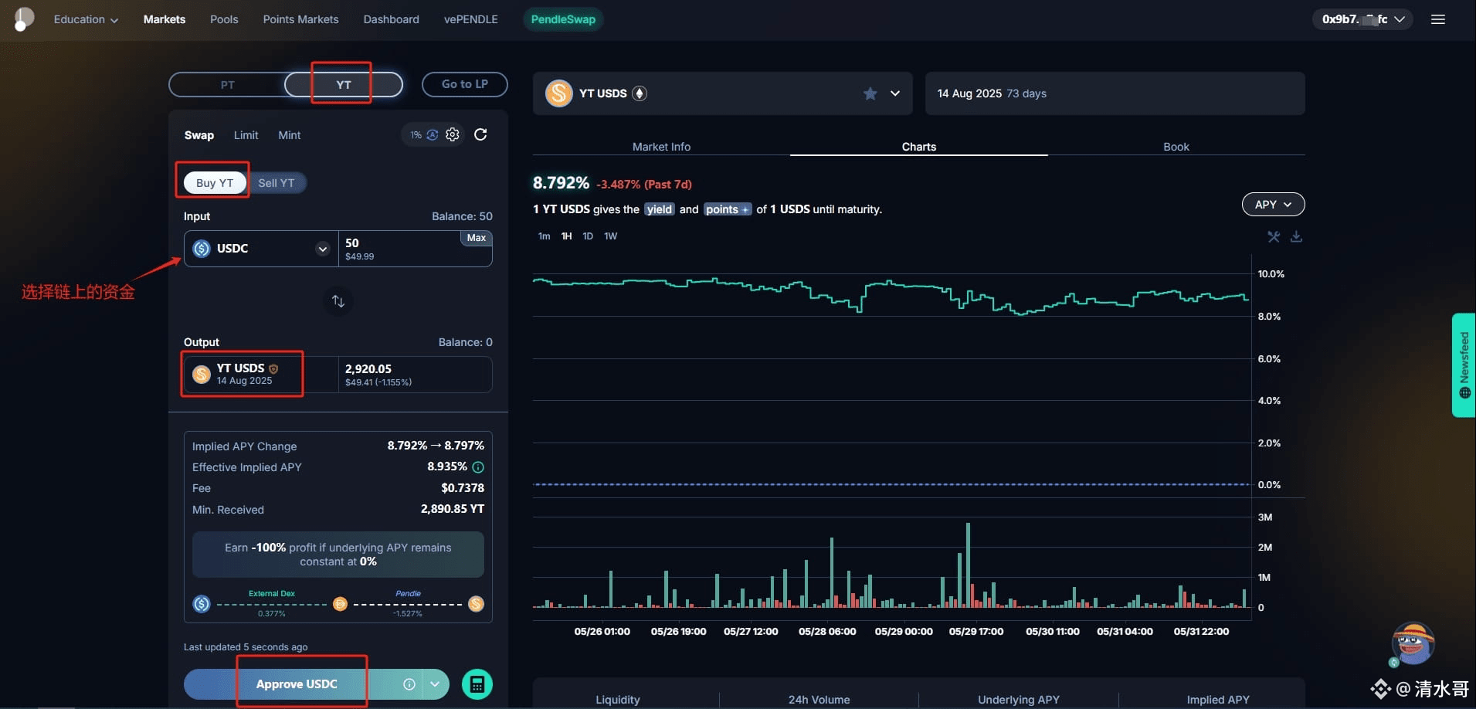Open the APY chart type dropdown
This screenshot has width=1476, height=709.
1273,205
